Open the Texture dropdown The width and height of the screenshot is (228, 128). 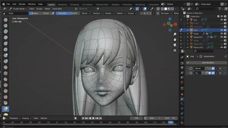point(97,14)
